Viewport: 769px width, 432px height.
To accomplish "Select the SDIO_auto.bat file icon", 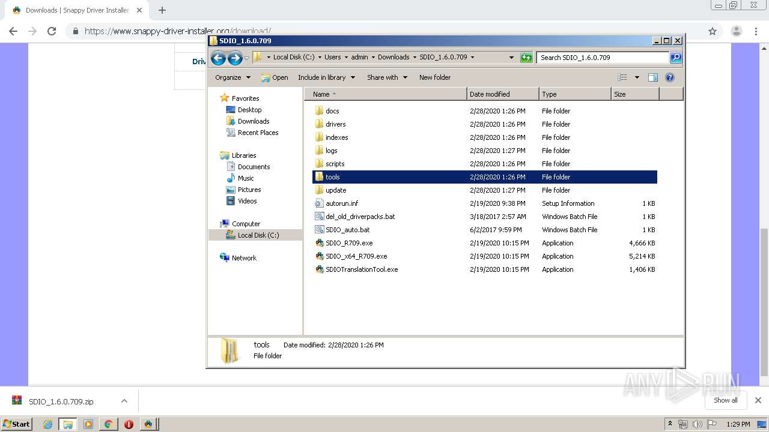I will [320, 230].
